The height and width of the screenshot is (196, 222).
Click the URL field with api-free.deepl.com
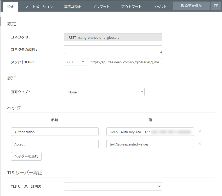click(x=124, y=62)
